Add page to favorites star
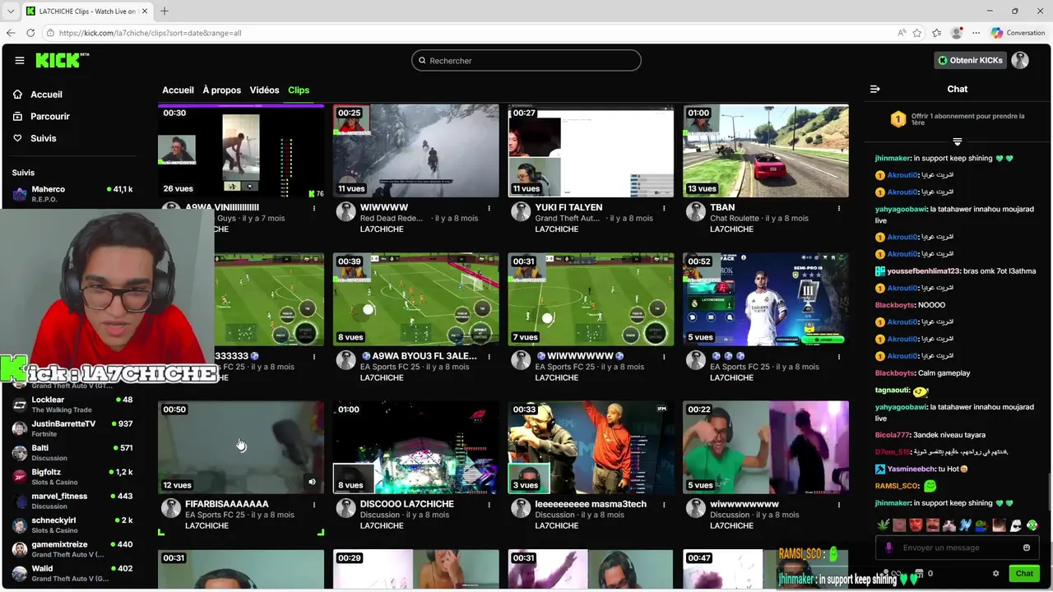 coord(918,33)
